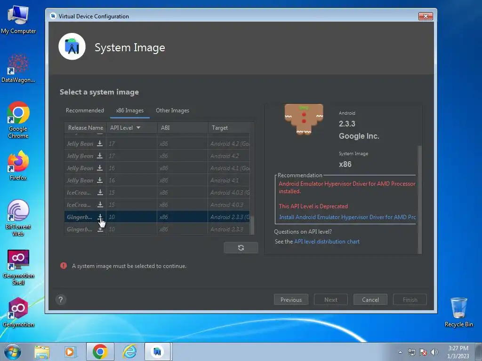Click the Previous button
This screenshot has width=482, height=361.
[x=291, y=299]
